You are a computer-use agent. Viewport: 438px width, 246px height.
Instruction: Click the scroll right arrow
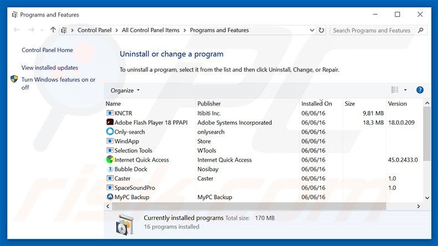418,206
